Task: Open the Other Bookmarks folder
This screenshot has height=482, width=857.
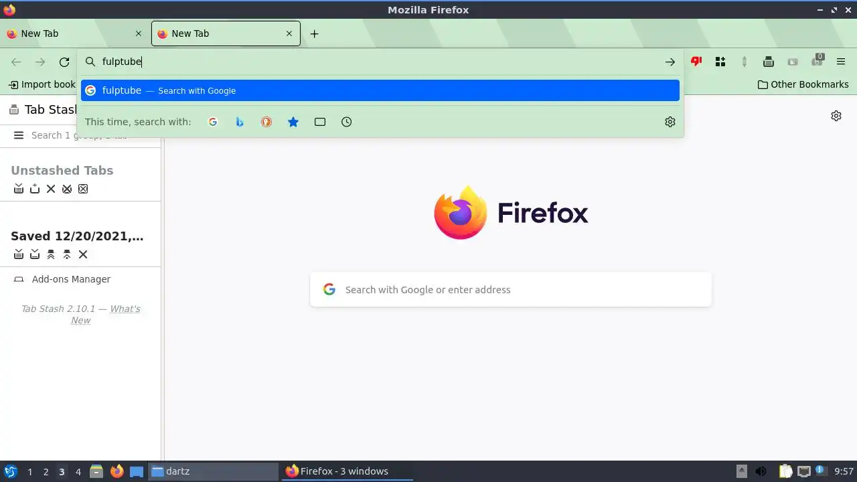Action: (803, 84)
